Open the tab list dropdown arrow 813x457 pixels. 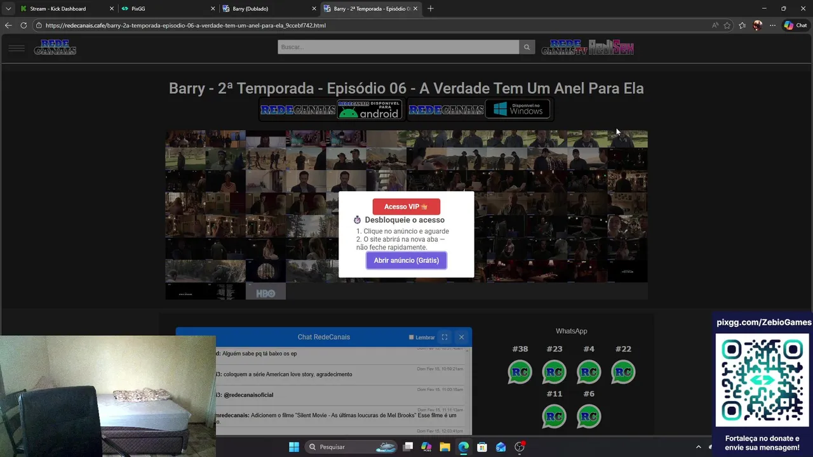pos(8,9)
